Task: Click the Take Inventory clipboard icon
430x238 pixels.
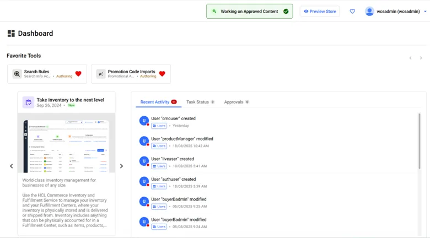Action: 28,102
